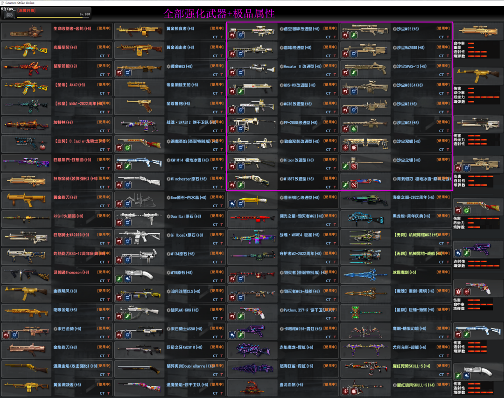
Task: Click blue dots attribute icon on 兽王铜匕改进型
Action: pos(232,204)
